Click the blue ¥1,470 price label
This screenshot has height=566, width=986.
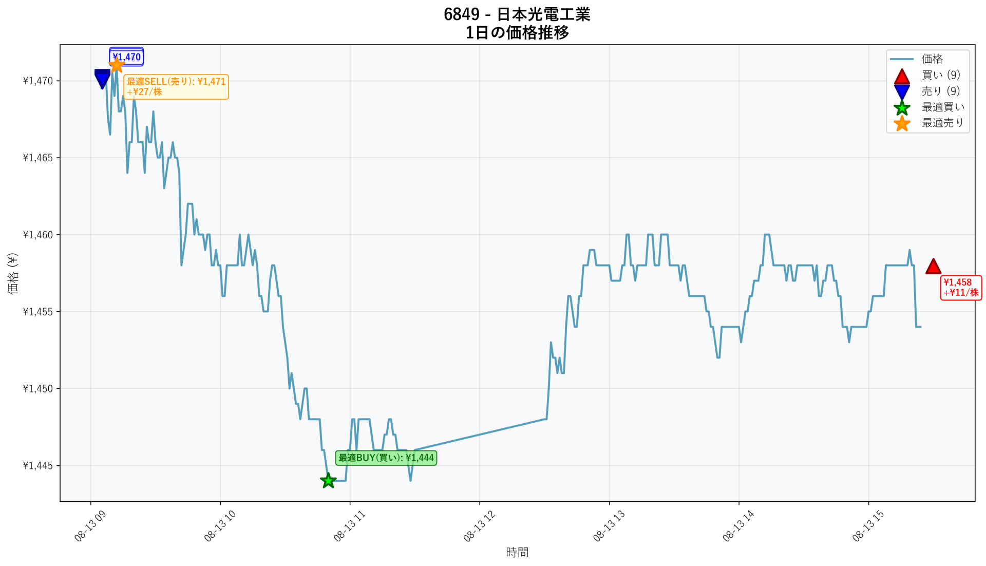click(x=126, y=57)
